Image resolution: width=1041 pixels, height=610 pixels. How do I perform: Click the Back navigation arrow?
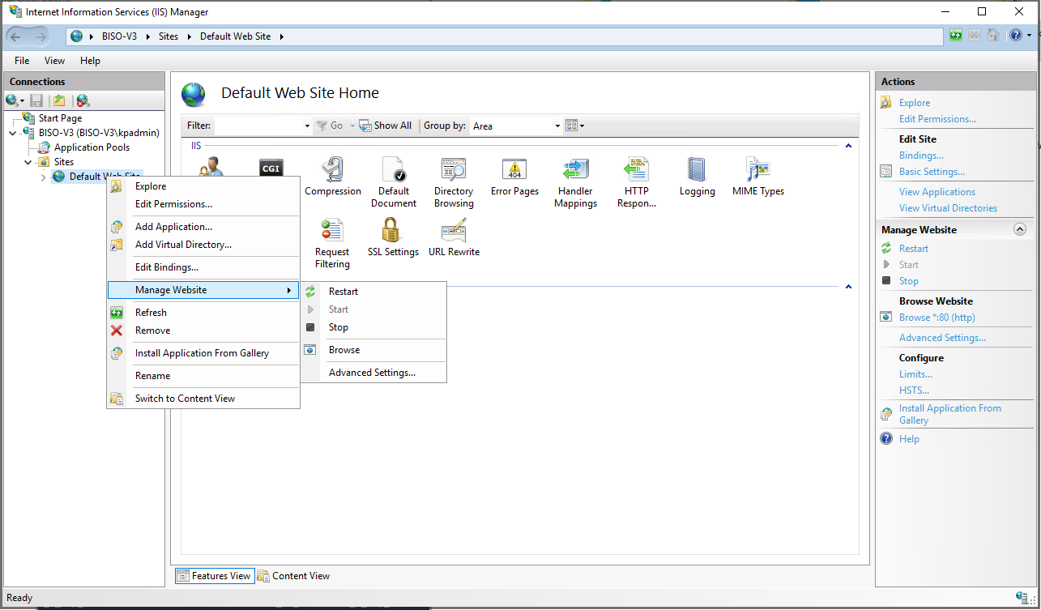16,36
